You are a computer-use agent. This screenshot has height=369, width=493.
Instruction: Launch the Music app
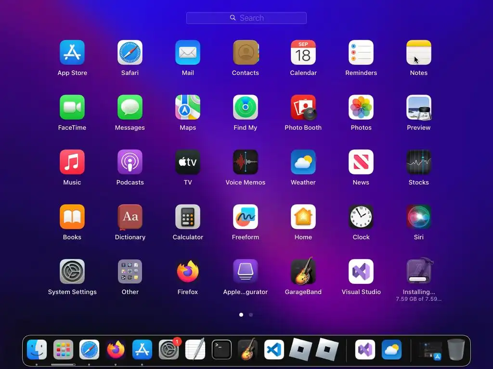pos(72,162)
